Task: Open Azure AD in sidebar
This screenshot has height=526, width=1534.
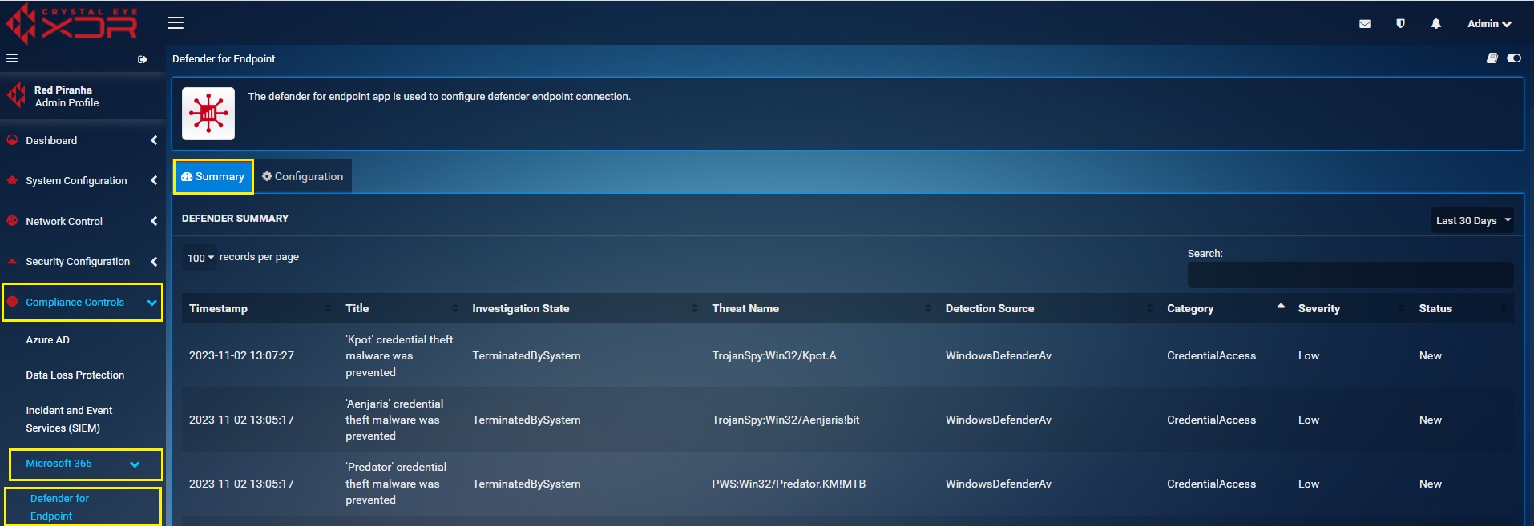Action: click(x=47, y=339)
